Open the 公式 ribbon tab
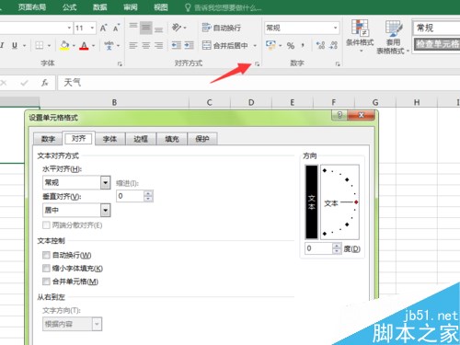The height and width of the screenshot is (345, 460). [70, 7]
